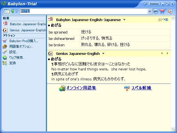The image size is (177, 133).
Task: Click the アクション section header
Action: pos(9,35)
